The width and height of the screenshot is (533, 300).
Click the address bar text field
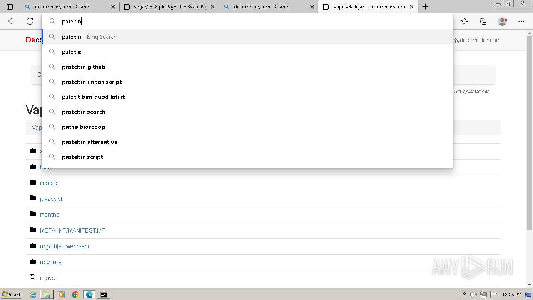pos(250,21)
